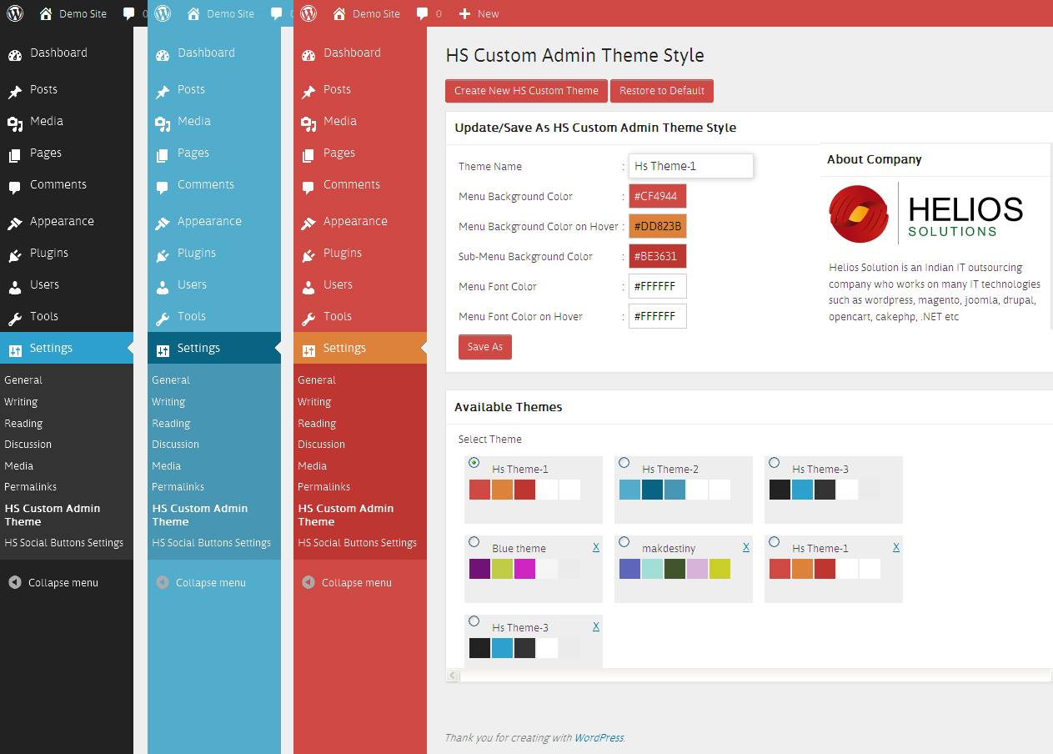Click the Theme Name input field
Image resolution: width=1053 pixels, height=754 pixels.
click(x=690, y=166)
